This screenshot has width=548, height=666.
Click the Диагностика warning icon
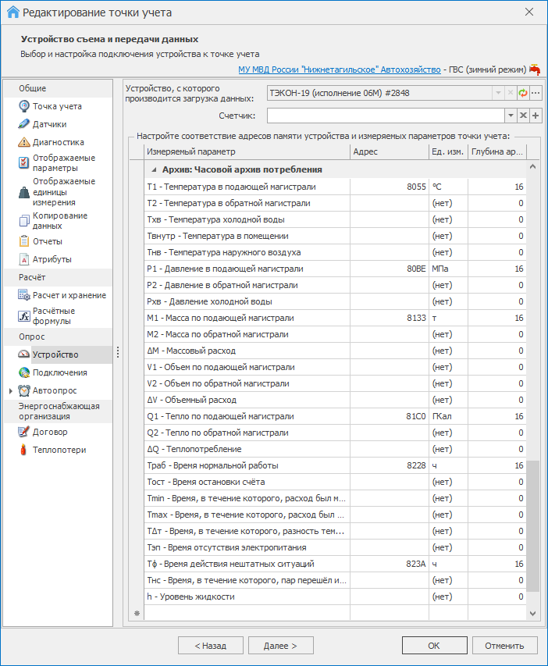(x=24, y=142)
